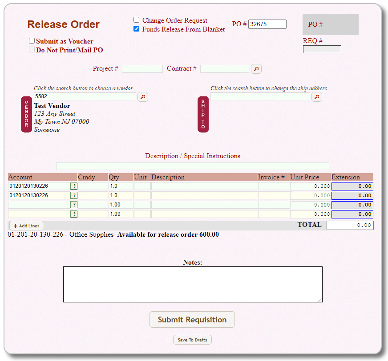388x361 pixels.
Task: Select the PO # input field
Action: (x=267, y=24)
